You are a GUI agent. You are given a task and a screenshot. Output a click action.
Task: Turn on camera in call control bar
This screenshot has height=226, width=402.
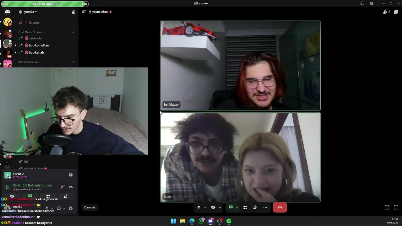pyautogui.click(x=213, y=207)
